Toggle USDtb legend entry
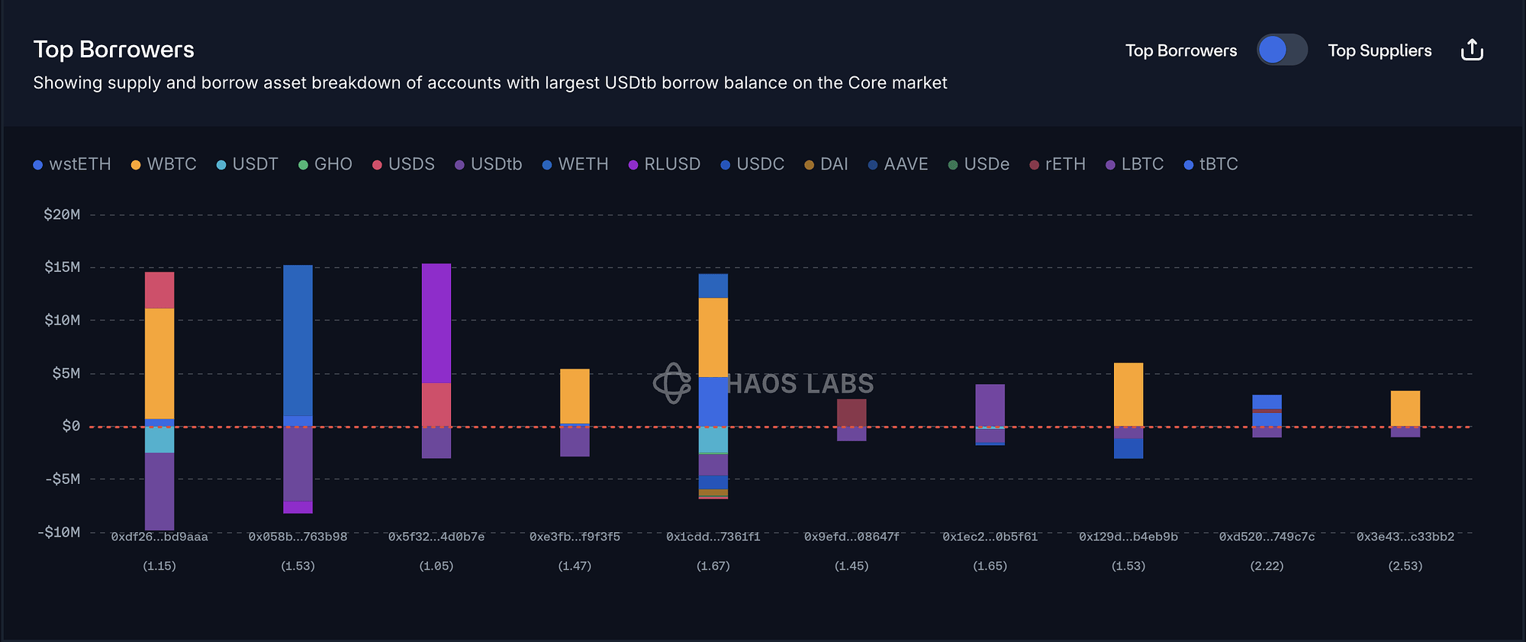 coord(488,164)
